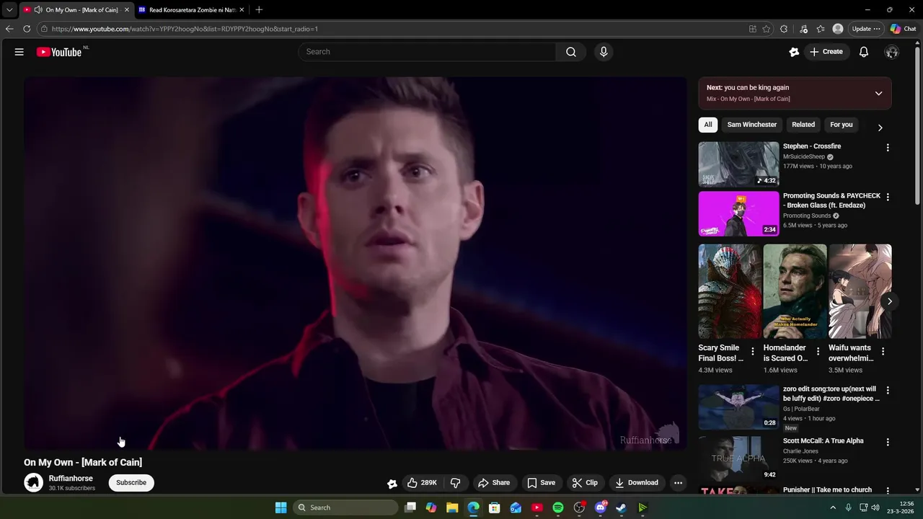Open the YouTube notifications bell
Screen dimensions: 923x519
[x=864, y=52]
